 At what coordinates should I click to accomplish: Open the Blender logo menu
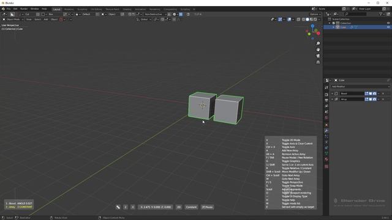coord(3,9)
